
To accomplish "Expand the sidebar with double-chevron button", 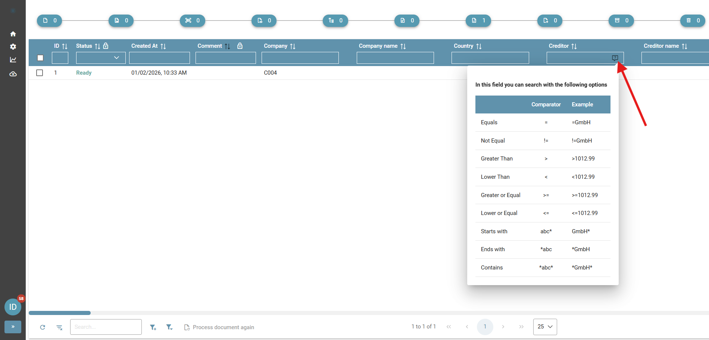I will 13,327.
